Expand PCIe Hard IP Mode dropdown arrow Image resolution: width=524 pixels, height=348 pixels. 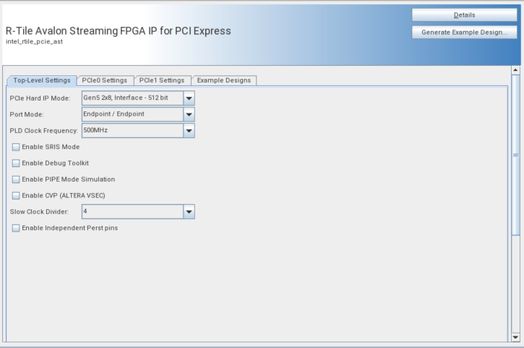coord(189,98)
